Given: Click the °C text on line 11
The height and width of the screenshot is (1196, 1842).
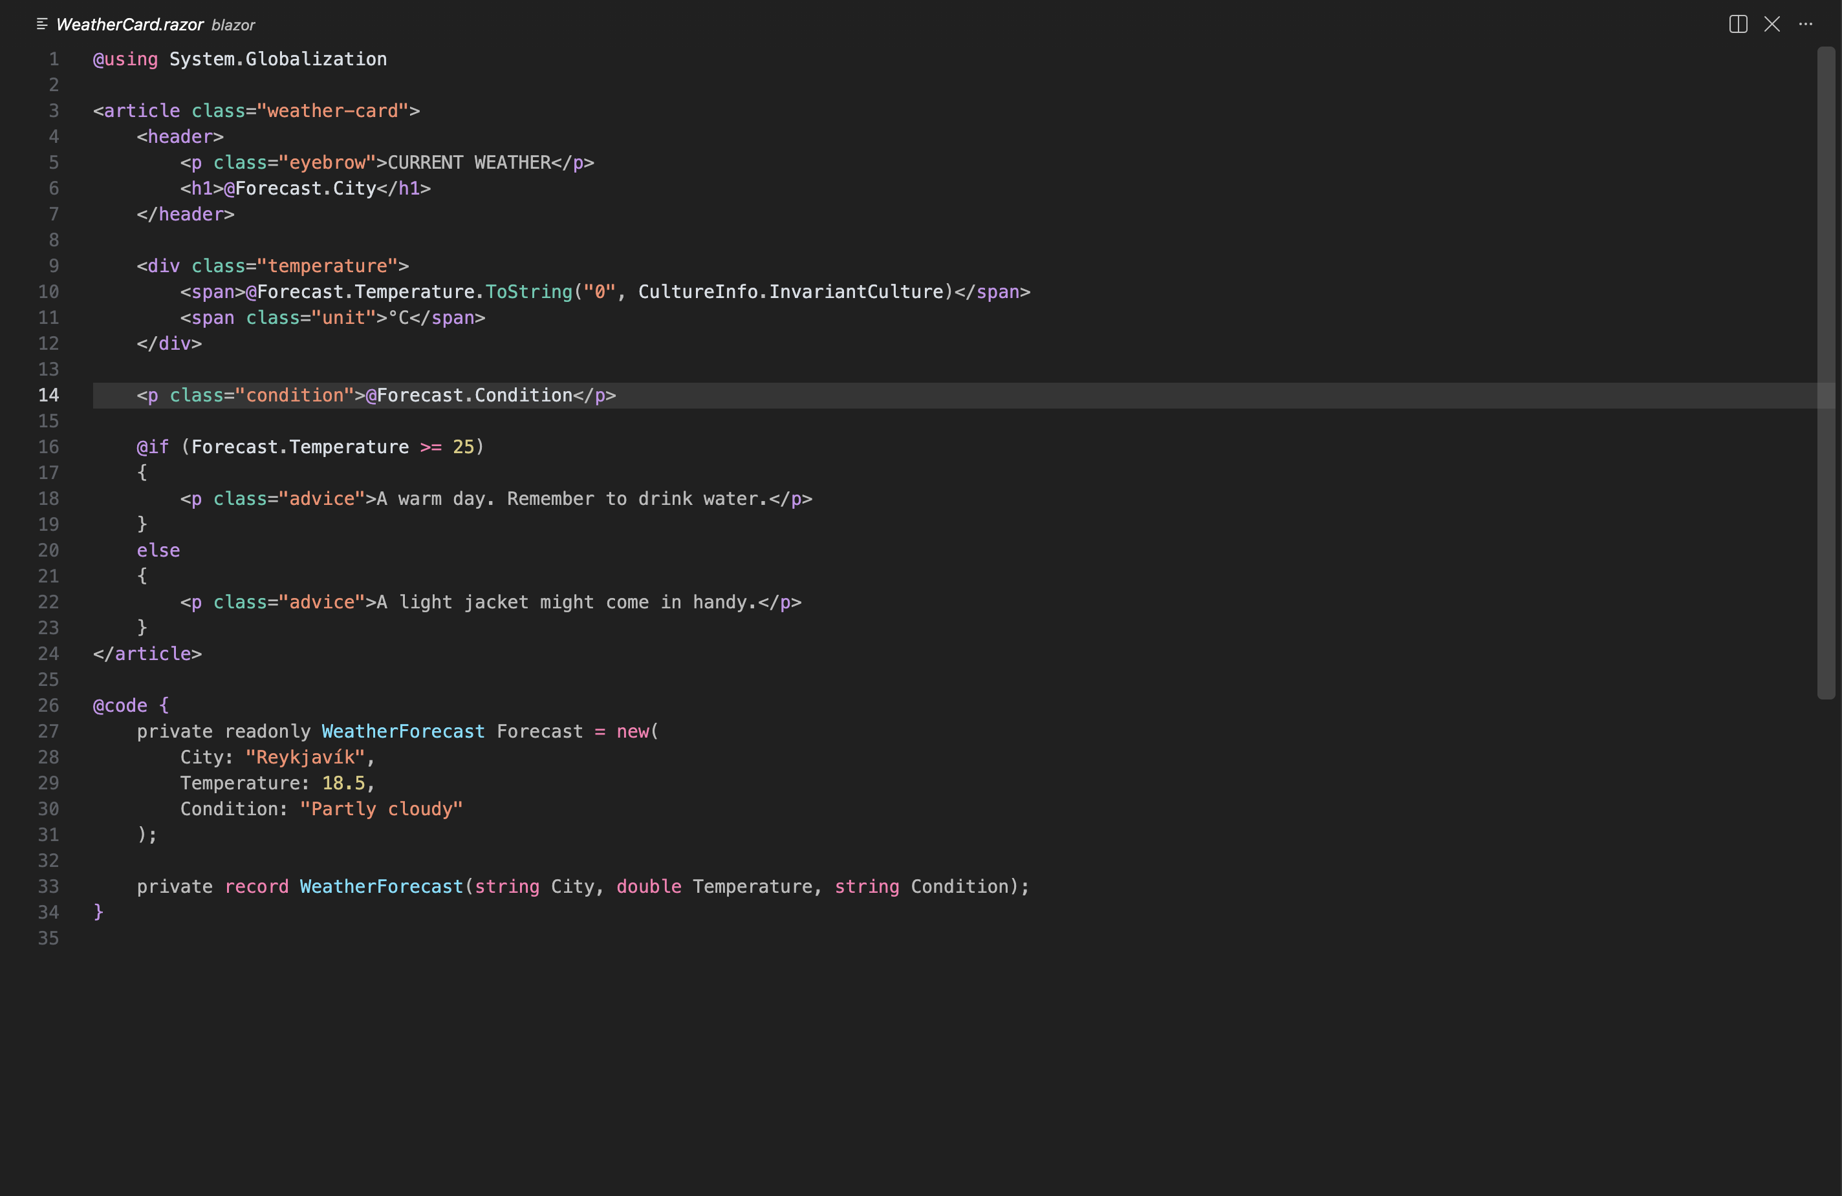Looking at the screenshot, I should pos(398,318).
